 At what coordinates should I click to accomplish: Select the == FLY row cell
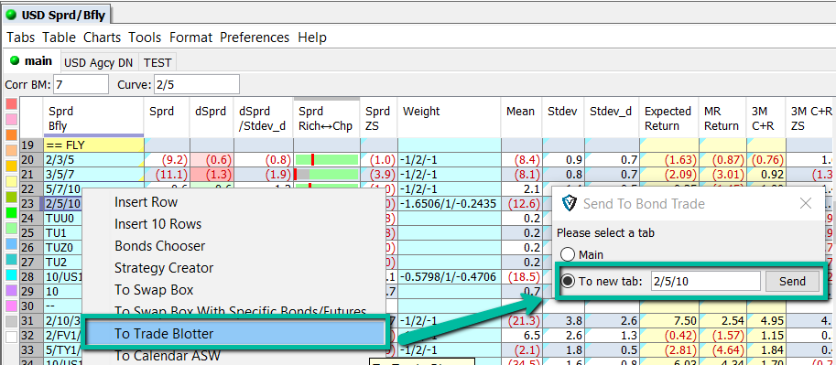point(92,145)
